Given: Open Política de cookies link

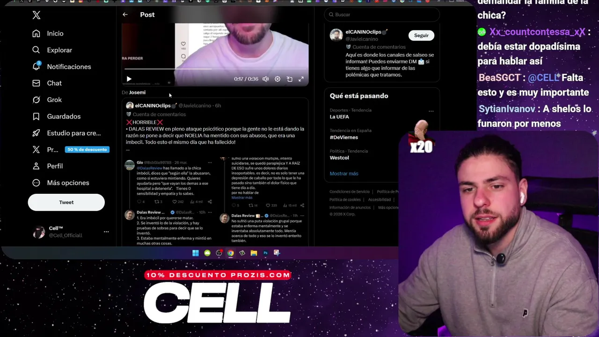Looking at the screenshot, I should pos(345,200).
